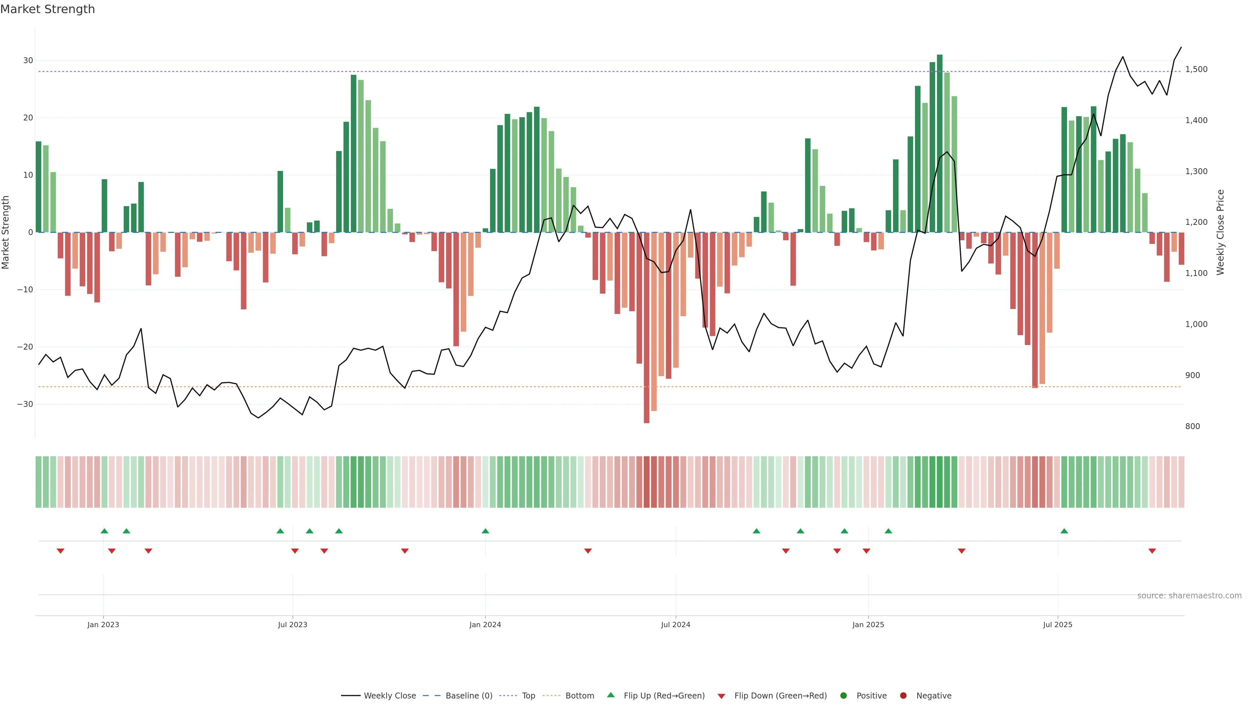Click the rightmost red flip-down triangle marker

(x=1152, y=551)
